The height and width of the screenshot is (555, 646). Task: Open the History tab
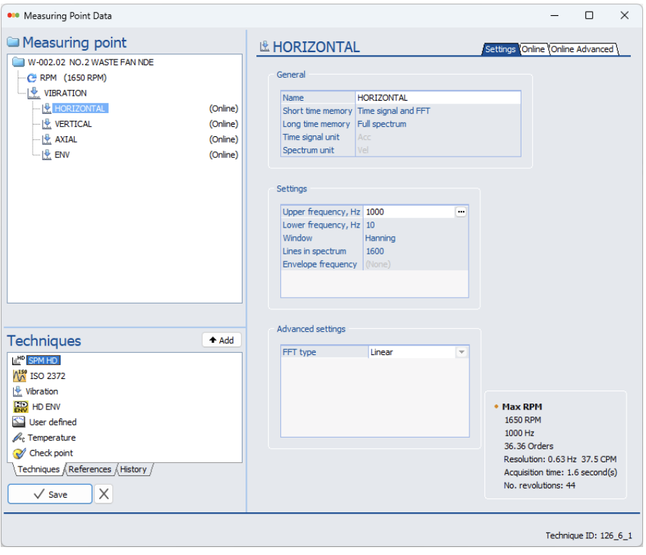coord(133,470)
